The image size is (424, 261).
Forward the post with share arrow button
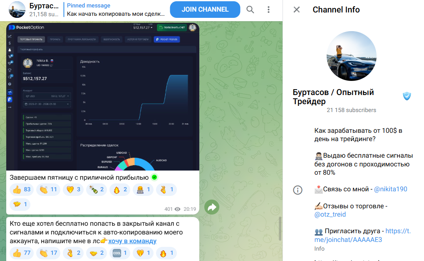pos(212,207)
